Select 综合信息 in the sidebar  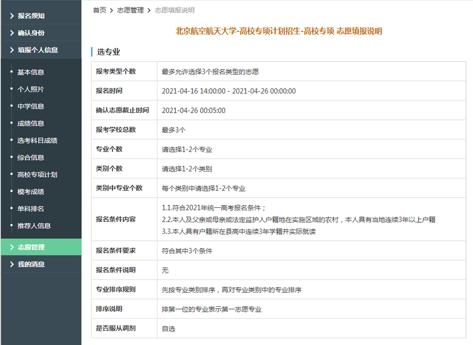click(31, 158)
